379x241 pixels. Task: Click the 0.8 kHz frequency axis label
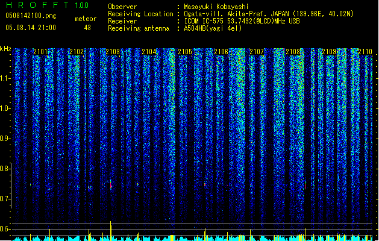[5, 169]
